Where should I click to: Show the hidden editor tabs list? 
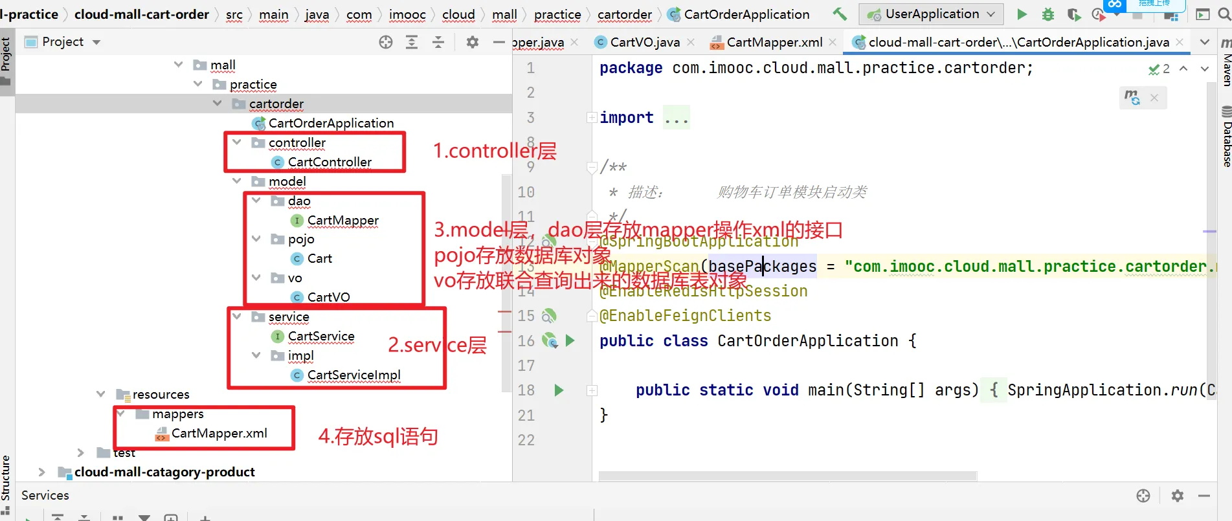click(x=1204, y=42)
